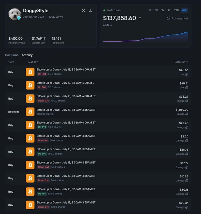
Task: Click the TYPE column header
Action: tap(11, 62)
